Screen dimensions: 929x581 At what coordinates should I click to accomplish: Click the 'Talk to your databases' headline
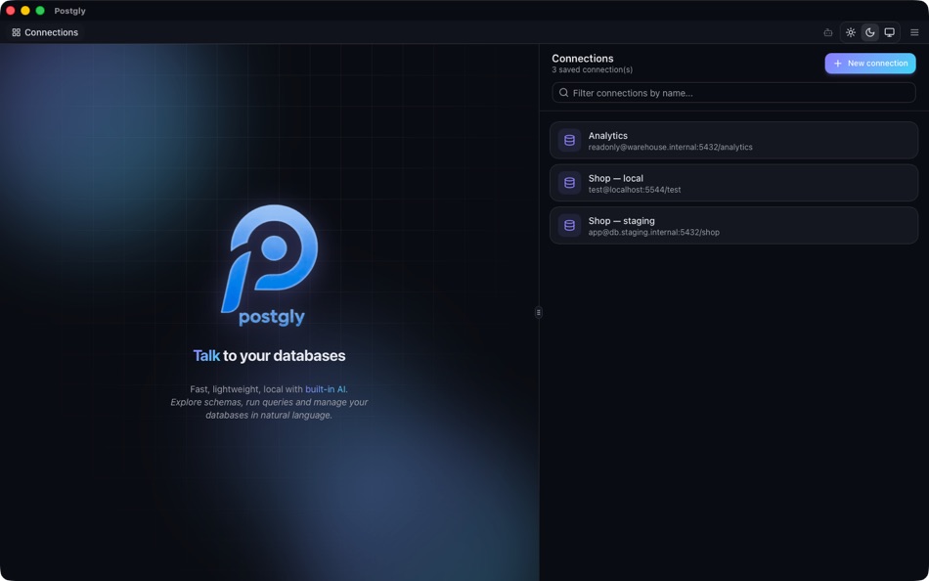click(x=269, y=356)
